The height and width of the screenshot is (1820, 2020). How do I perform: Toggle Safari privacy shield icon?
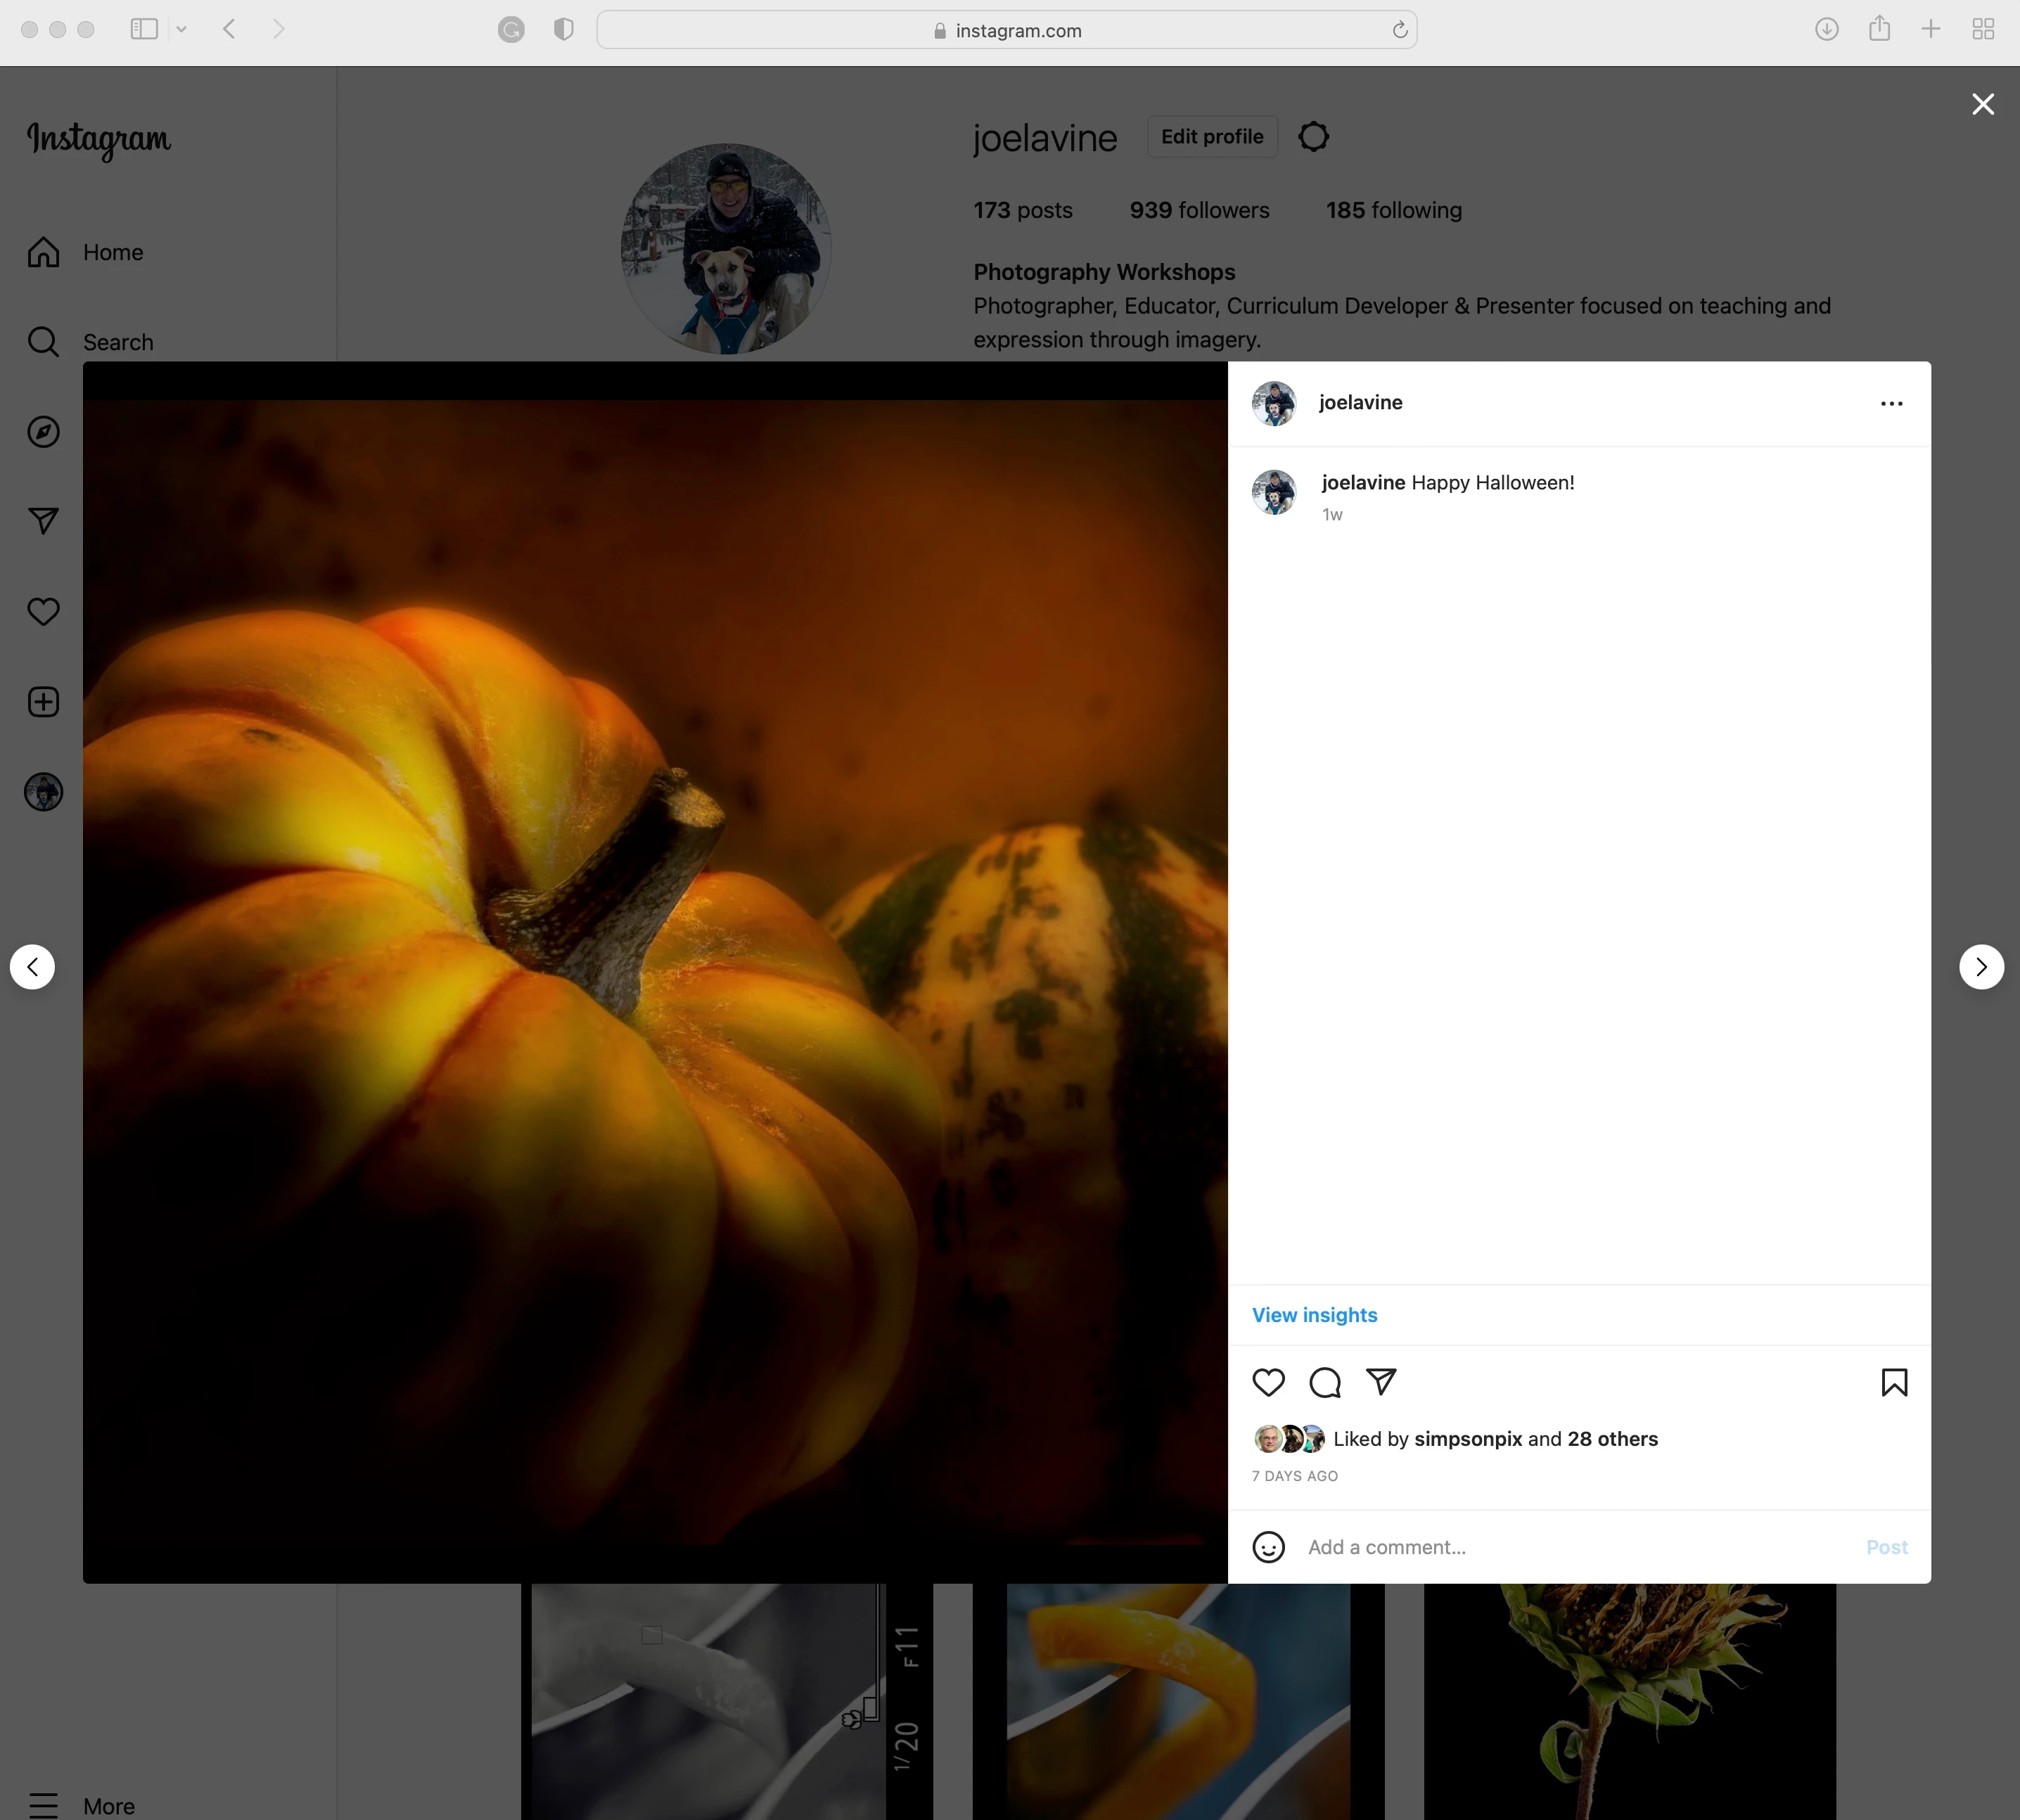[x=563, y=30]
